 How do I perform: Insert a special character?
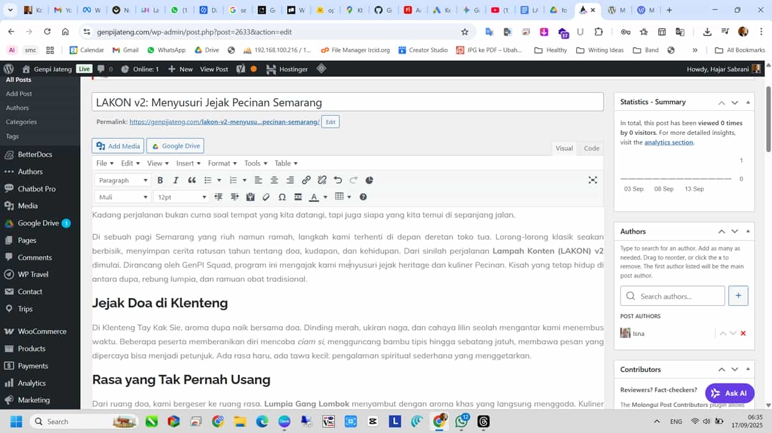click(282, 197)
